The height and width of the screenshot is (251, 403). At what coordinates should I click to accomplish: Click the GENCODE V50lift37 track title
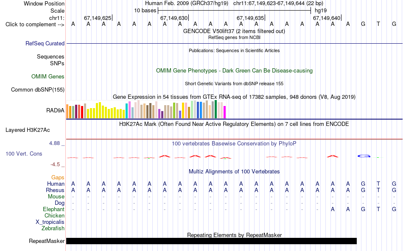click(234, 31)
